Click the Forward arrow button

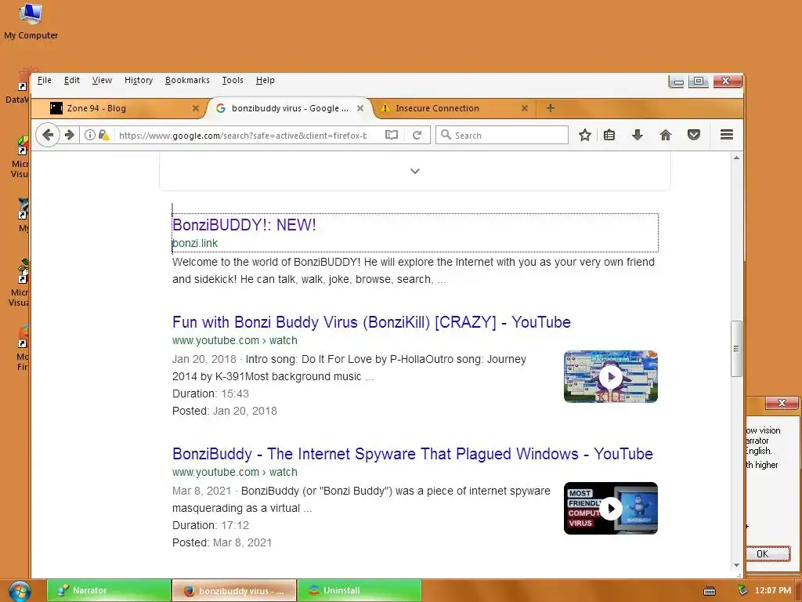pyautogui.click(x=70, y=135)
